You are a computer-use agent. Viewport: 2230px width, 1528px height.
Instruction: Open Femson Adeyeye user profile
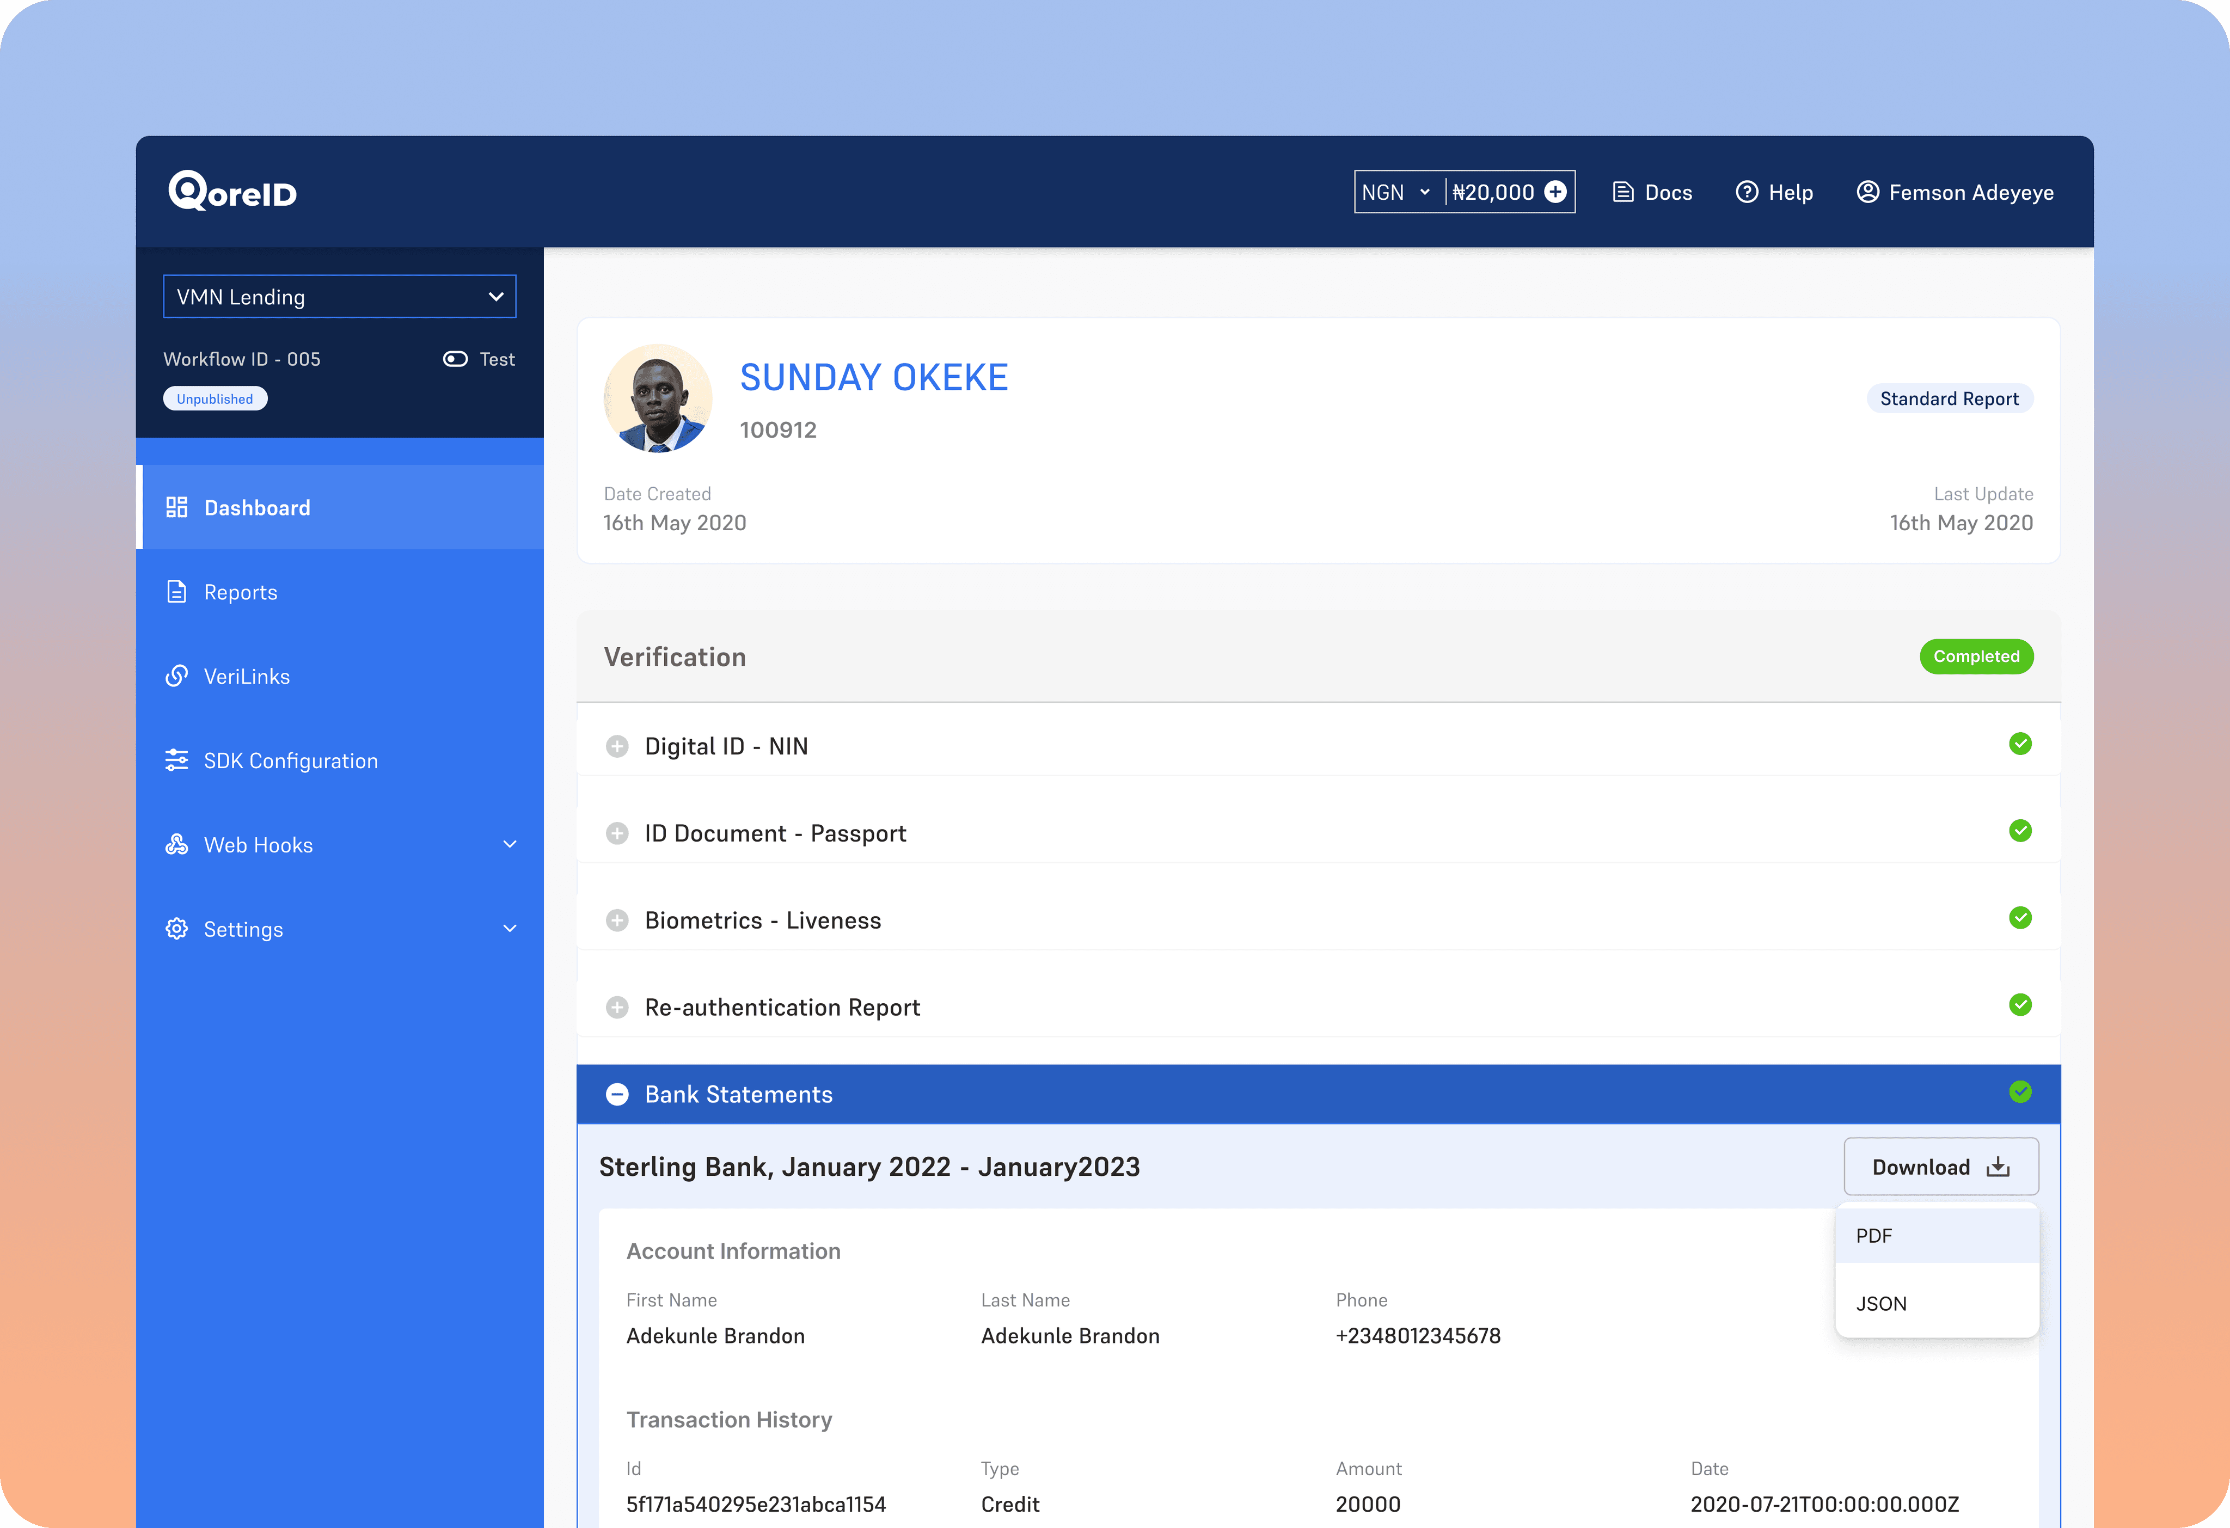coord(1955,192)
